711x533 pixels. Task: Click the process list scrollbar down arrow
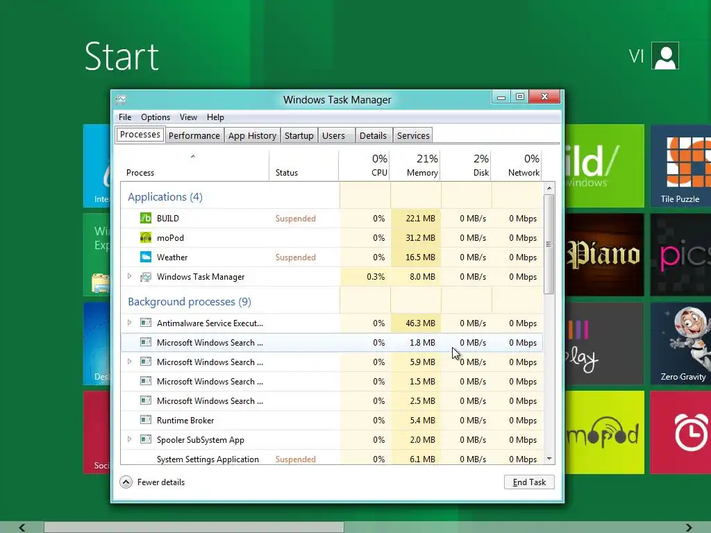pyautogui.click(x=549, y=459)
